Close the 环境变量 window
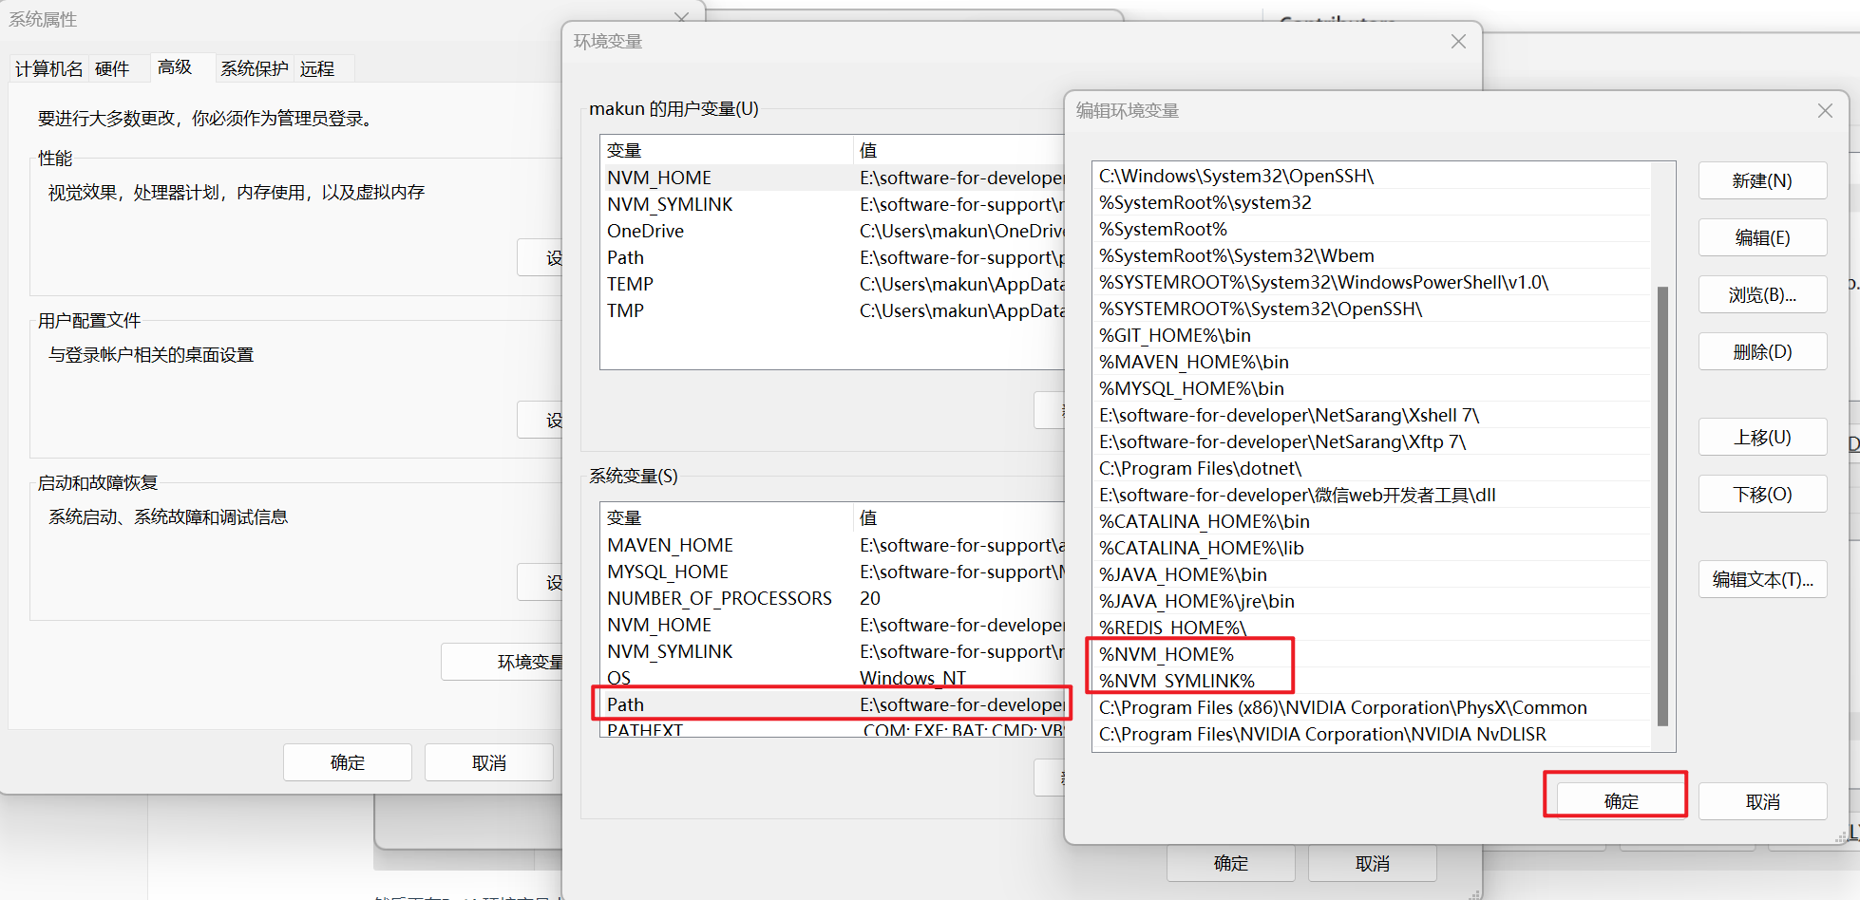Screen dimensions: 1860x900 tap(1458, 42)
